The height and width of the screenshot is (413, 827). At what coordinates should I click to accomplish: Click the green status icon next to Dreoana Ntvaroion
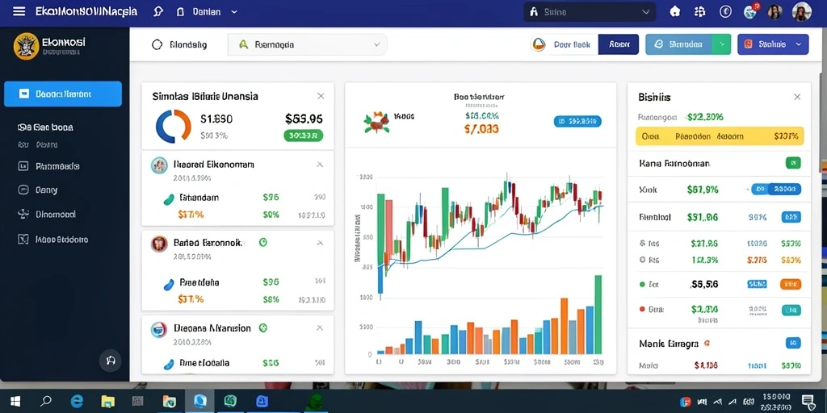(x=263, y=327)
